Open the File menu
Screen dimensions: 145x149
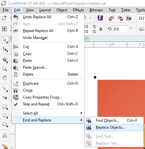click(6, 10)
